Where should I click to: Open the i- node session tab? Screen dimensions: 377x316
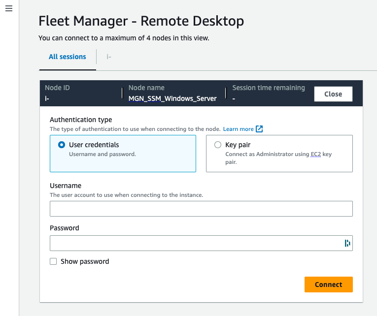coord(109,57)
